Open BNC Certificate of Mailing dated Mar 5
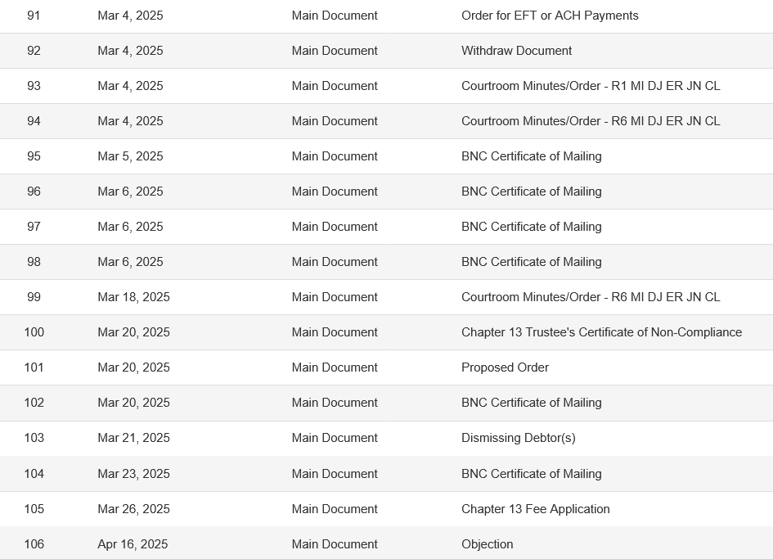The height and width of the screenshot is (559, 773). pyautogui.click(x=532, y=156)
